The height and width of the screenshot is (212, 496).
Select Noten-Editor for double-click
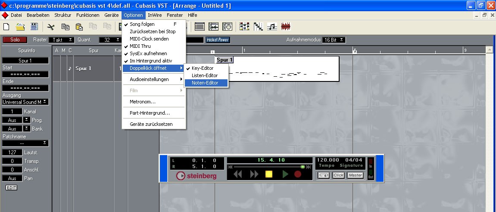206,83
